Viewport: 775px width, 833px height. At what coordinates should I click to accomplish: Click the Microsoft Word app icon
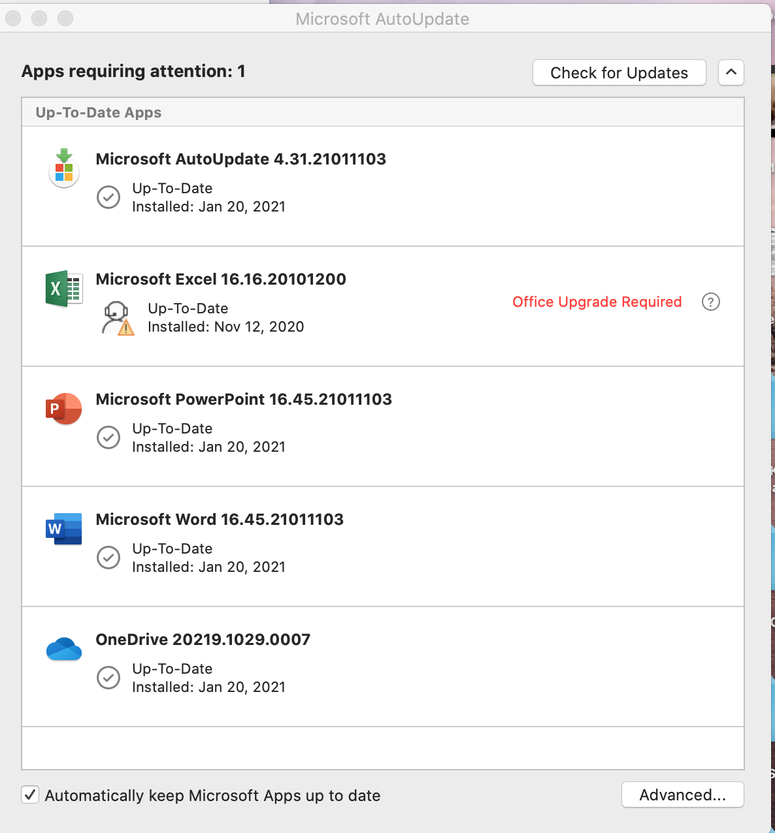pos(63,529)
